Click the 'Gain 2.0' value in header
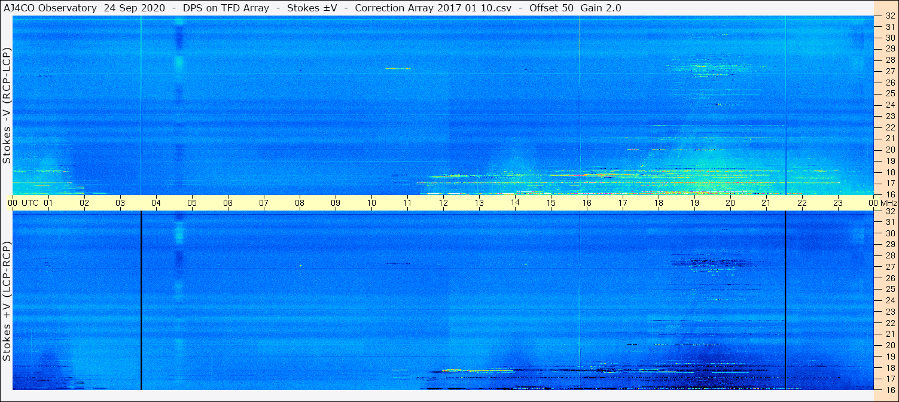This screenshot has height=402, width=899. [x=601, y=8]
